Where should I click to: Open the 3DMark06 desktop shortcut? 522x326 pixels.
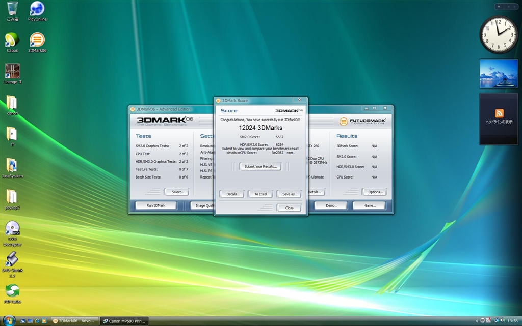pos(37,40)
